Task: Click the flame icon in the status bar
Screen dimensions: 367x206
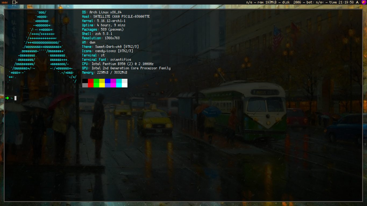Action: [364, 2]
